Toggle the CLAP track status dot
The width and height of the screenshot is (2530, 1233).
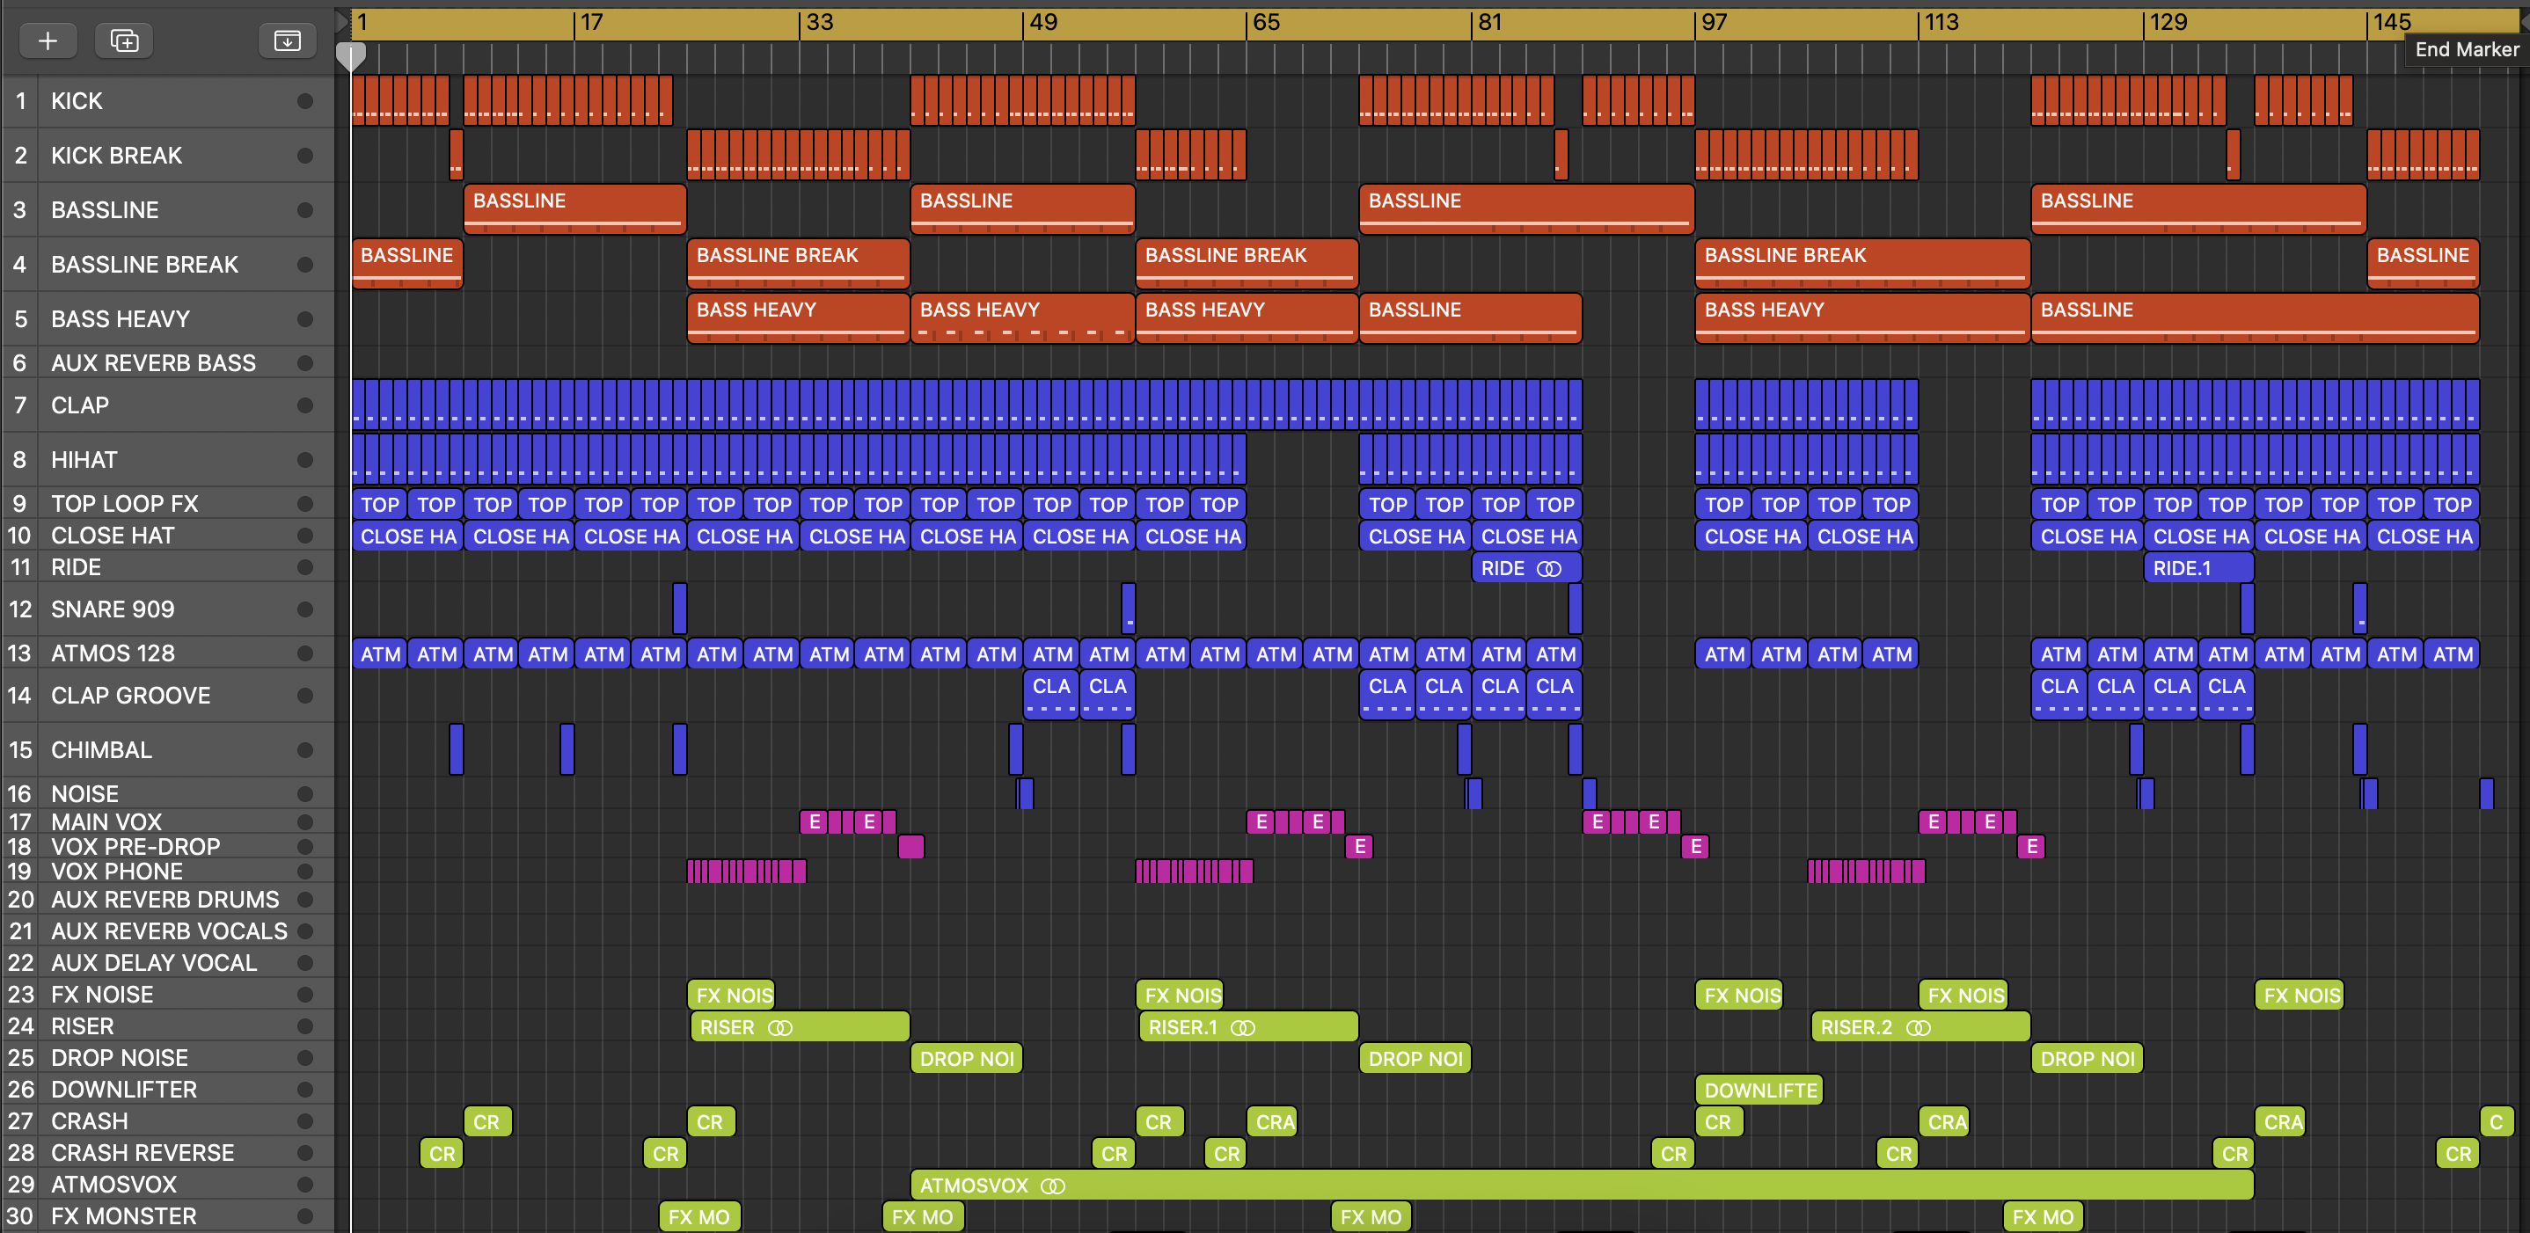304,405
